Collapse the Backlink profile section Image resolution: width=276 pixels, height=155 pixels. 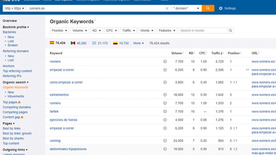pos(16,27)
